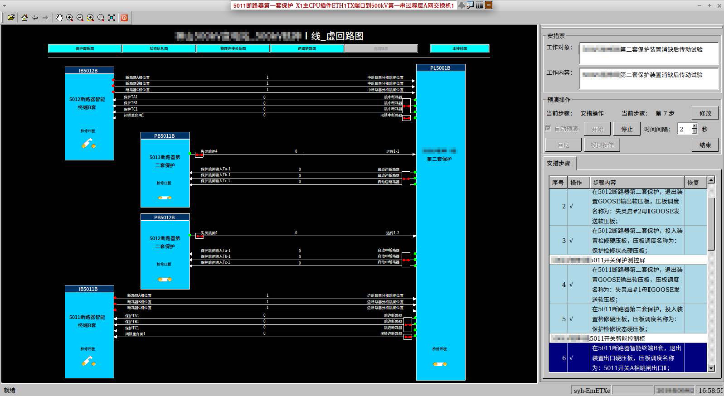Click the zoom out magnifier
The image size is (724, 396).
pos(80,18)
